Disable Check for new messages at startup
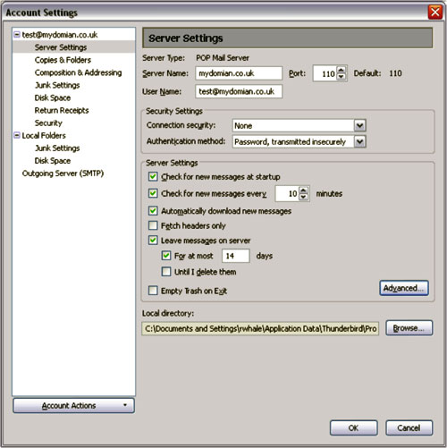Screen dimensions: 447x448 click(x=153, y=176)
